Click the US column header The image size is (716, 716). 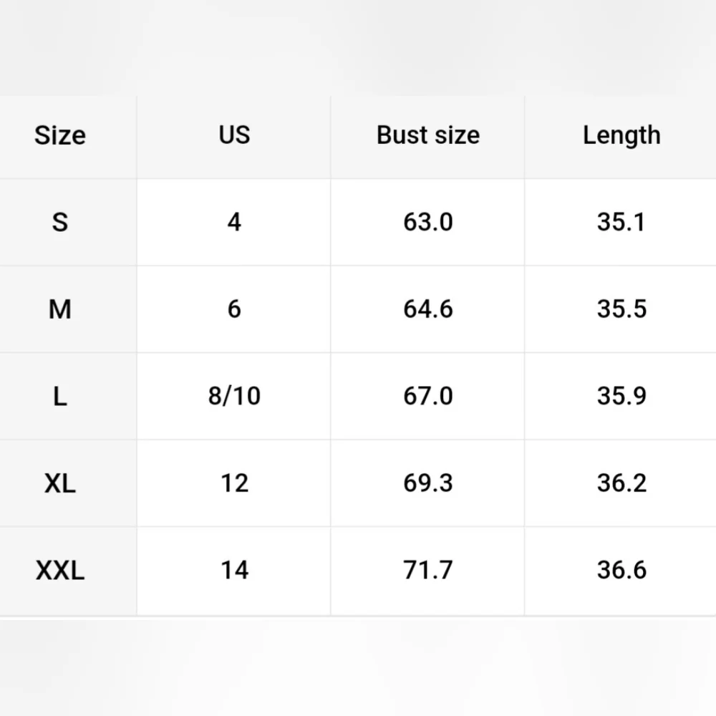234,135
